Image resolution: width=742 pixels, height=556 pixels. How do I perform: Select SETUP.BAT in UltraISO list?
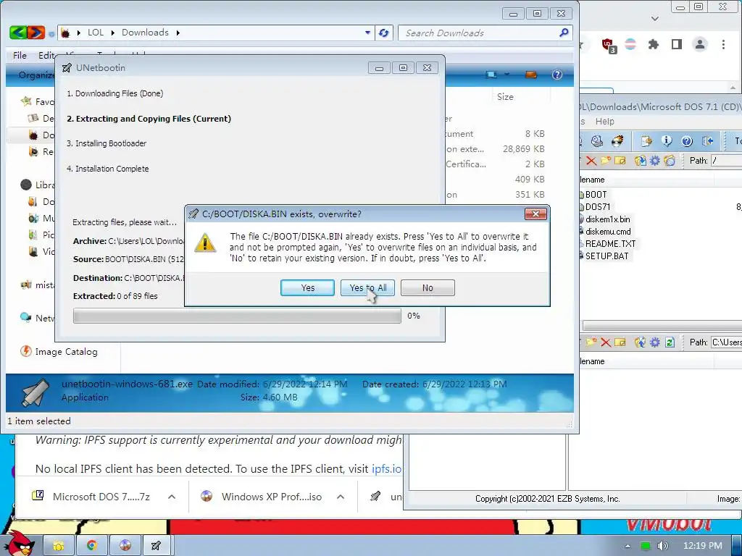click(x=606, y=256)
